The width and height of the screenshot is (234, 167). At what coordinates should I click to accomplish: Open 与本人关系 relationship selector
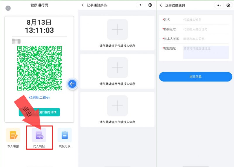206,39
